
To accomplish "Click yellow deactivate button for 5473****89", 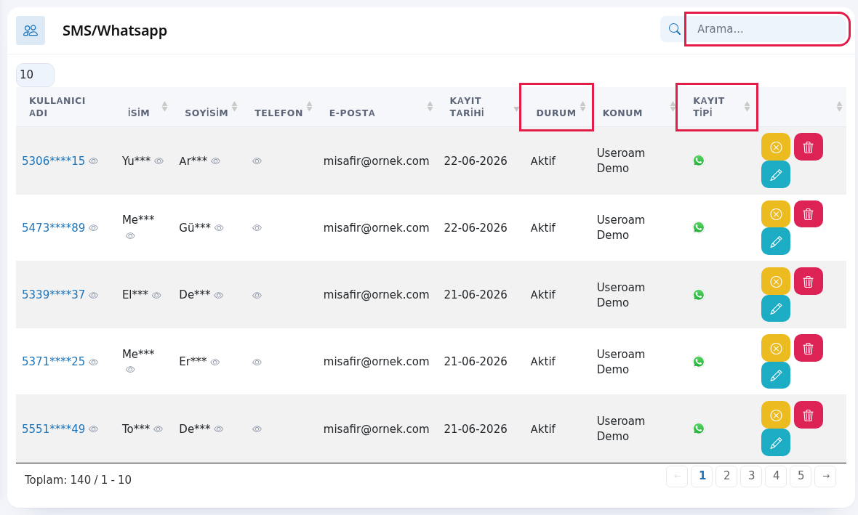I will (776, 214).
